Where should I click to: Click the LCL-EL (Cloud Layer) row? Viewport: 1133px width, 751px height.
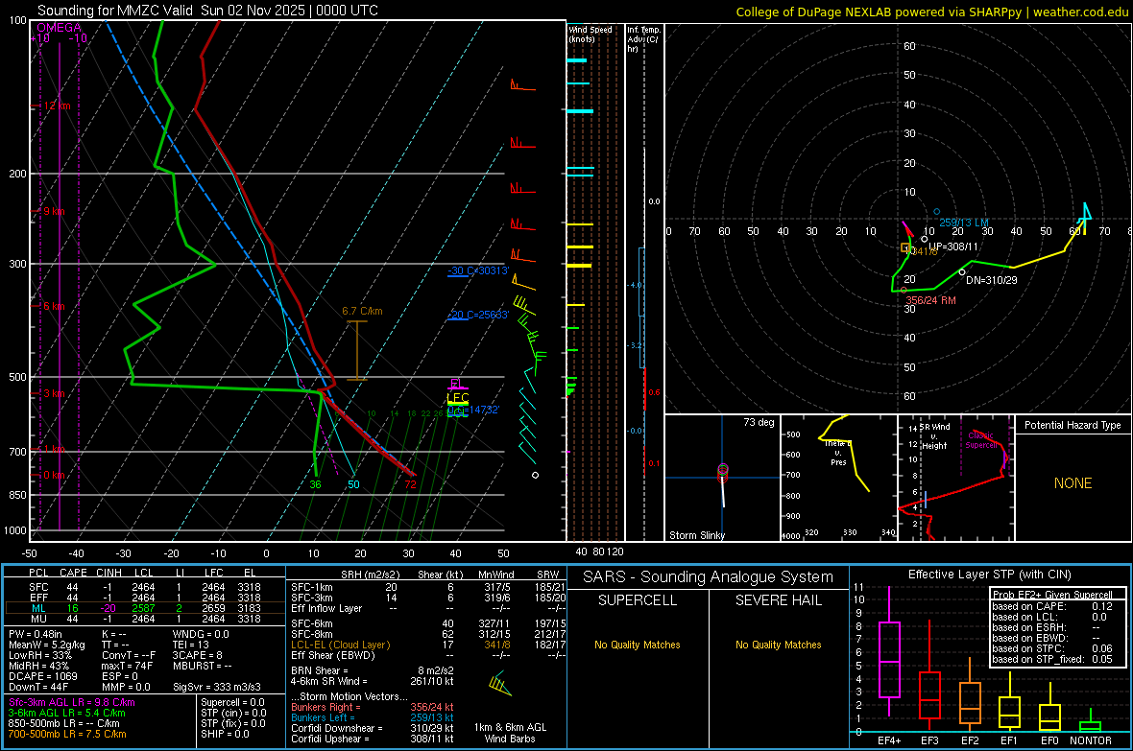click(x=428, y=645)
